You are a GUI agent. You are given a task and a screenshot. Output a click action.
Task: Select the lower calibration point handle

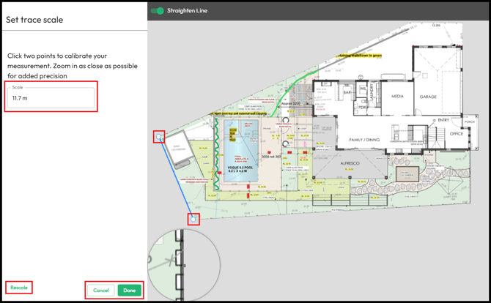coord(193,218)
